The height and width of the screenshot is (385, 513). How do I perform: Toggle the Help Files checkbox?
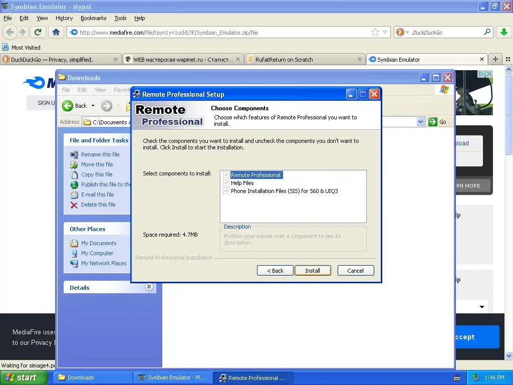pyautogui.click(x=226, y=182)
